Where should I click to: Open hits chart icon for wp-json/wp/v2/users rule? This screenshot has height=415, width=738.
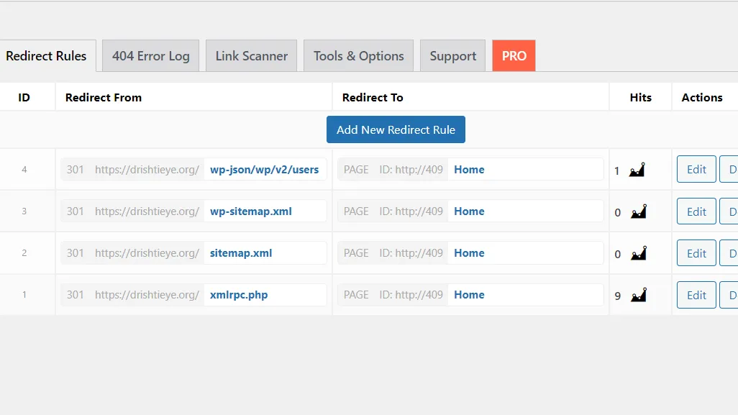[x=637, y=170]
